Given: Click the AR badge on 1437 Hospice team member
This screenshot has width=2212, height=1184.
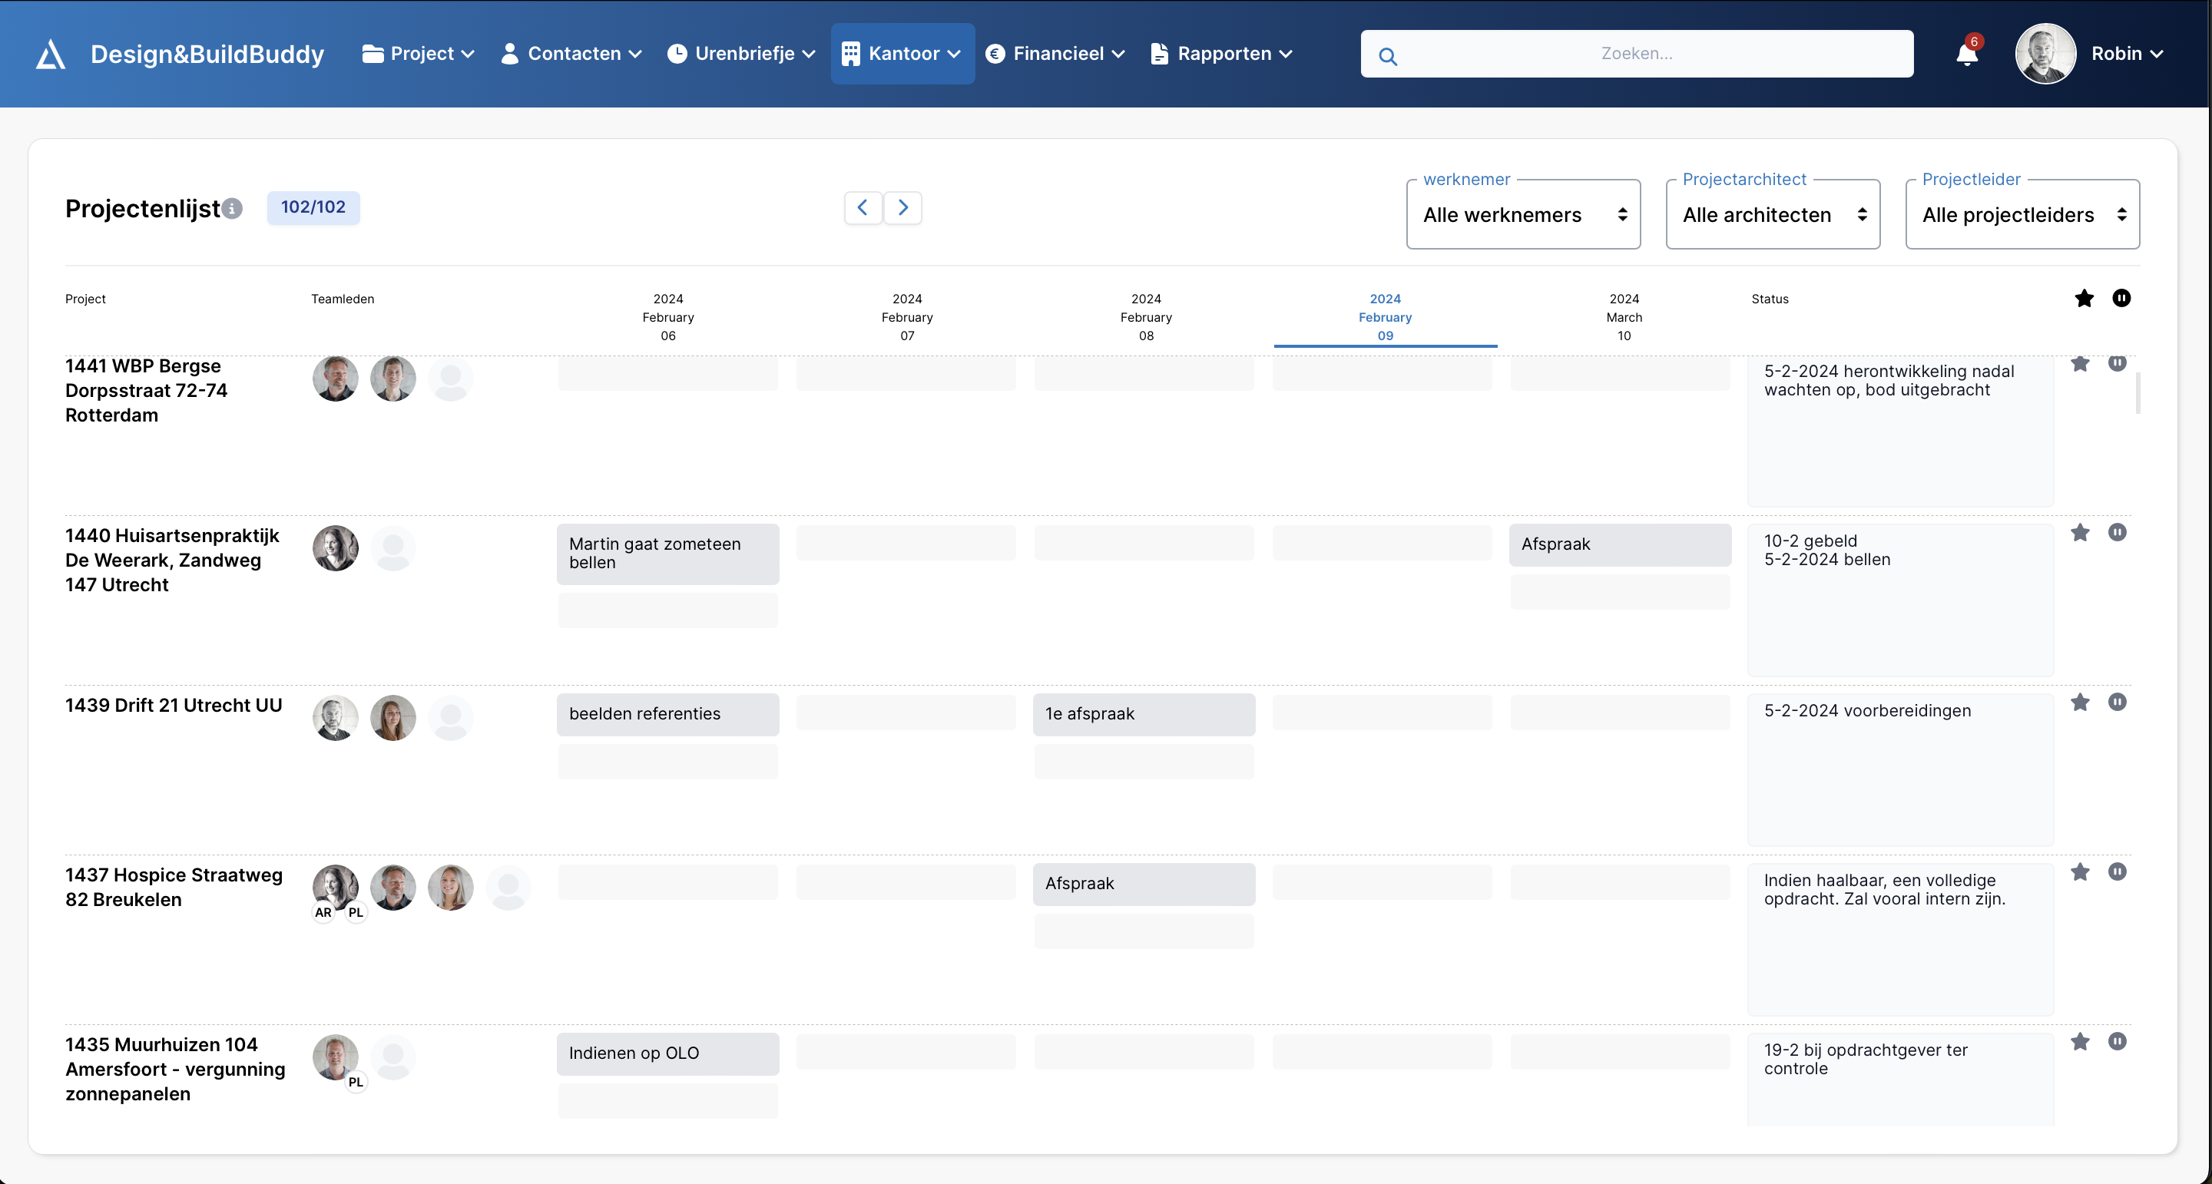Looking at the screenshot, I should (x=323, y=912).
